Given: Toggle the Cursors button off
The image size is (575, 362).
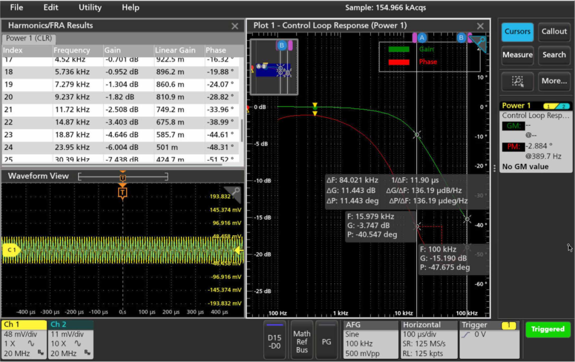Looking at the screenshot, I should coord(517,31).
